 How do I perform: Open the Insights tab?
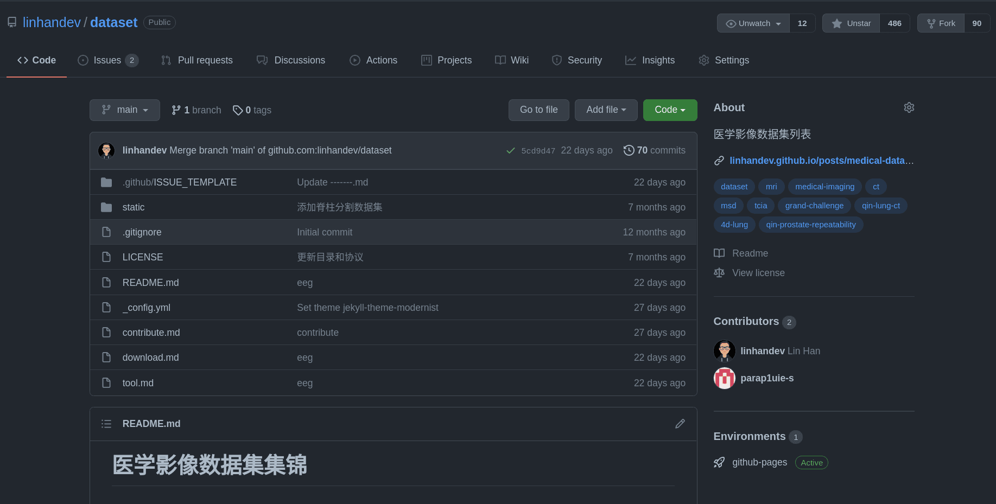pos(650,60)
